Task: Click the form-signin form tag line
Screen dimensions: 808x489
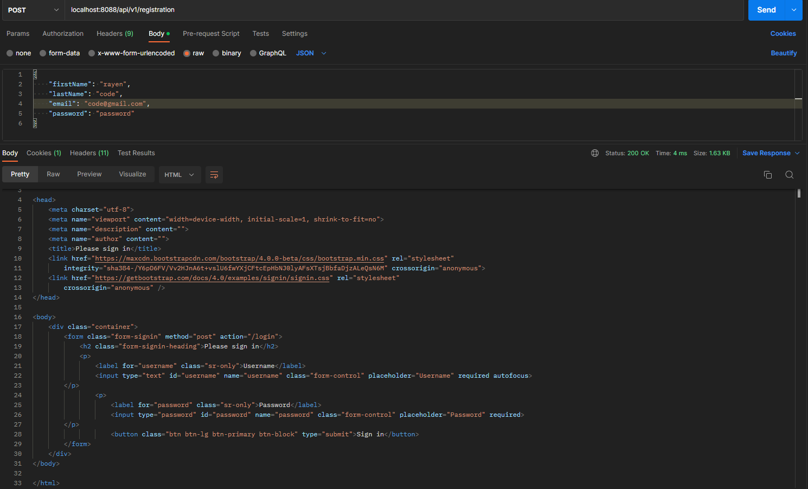Action: click(173, 336)
